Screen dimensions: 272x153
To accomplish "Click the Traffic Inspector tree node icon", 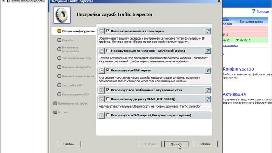I will [x=8, y=1].
